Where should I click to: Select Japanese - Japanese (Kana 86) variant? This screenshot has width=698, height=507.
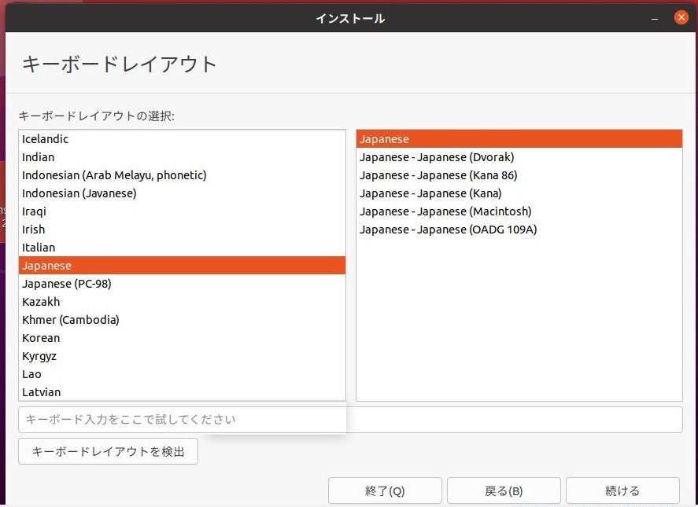tap(519, 175)
